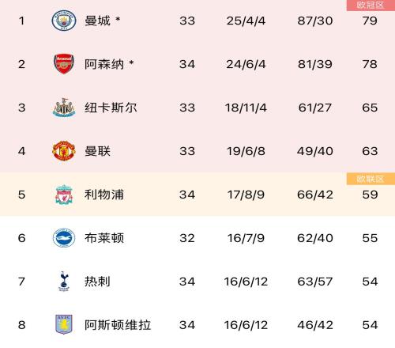Click the Arsenal club crest
The image size is (395, 348).
tap(64, 64)
